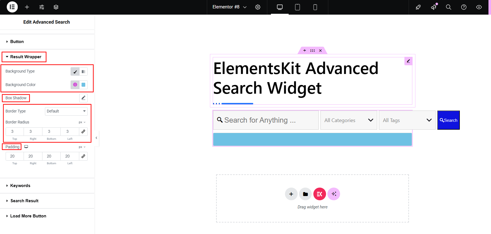This screenshot has height=234, width=491.
Task: Switch to tablet preview mode
Action: click(297, 7)
